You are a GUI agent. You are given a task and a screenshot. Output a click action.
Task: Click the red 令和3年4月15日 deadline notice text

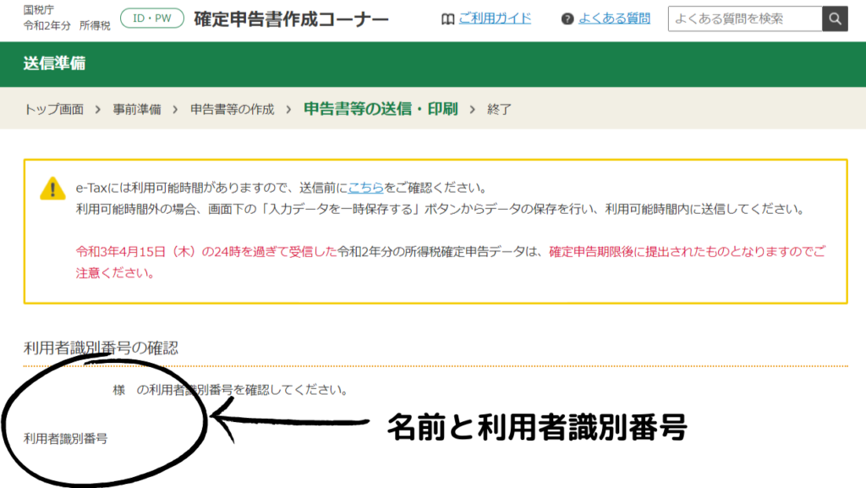tap(206, 252)
